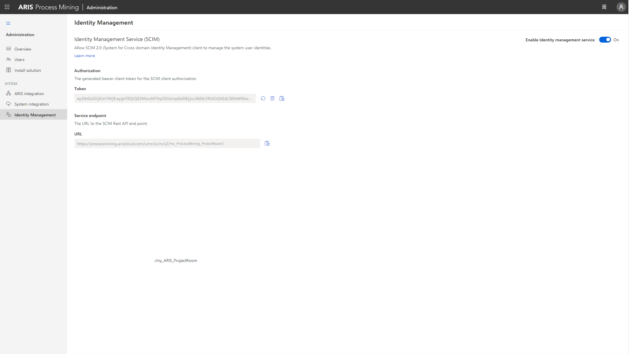Focus the URL endpoint field
The image size is (629, 354).
point(167,144)
